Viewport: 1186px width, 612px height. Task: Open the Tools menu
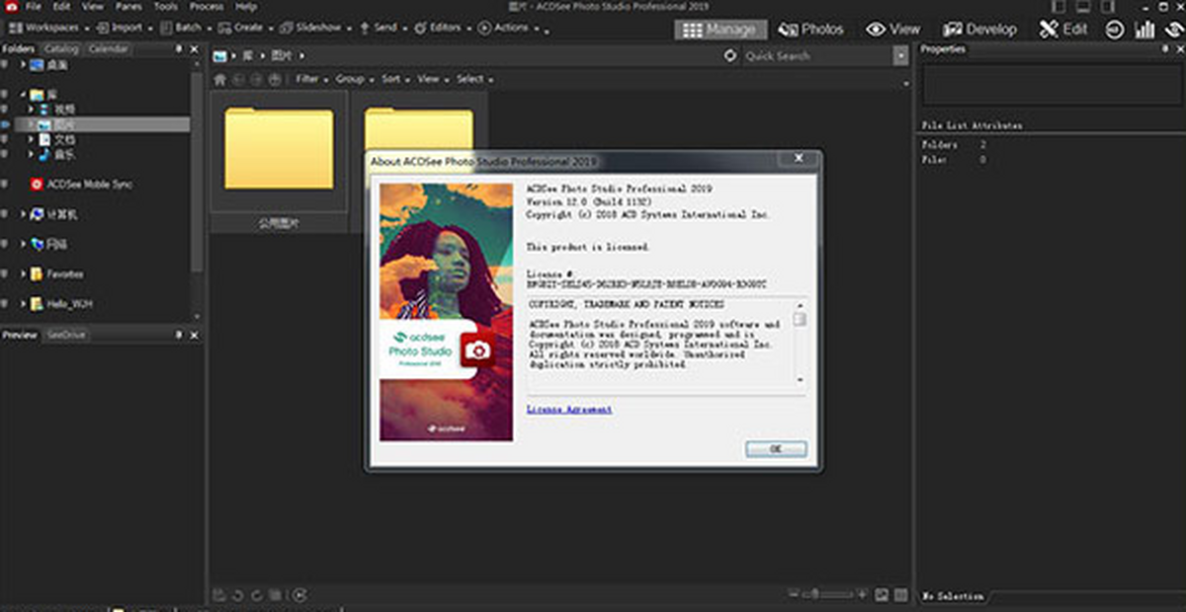point(166,7)
